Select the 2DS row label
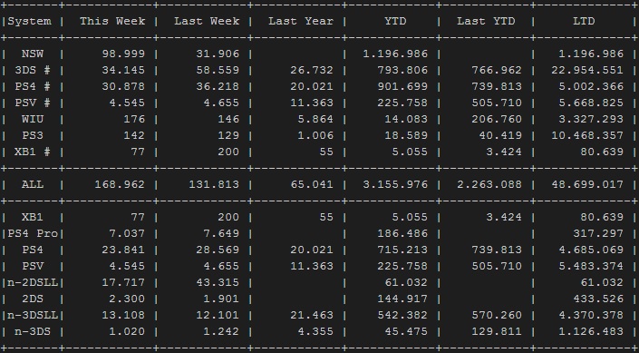 point(33,299)
